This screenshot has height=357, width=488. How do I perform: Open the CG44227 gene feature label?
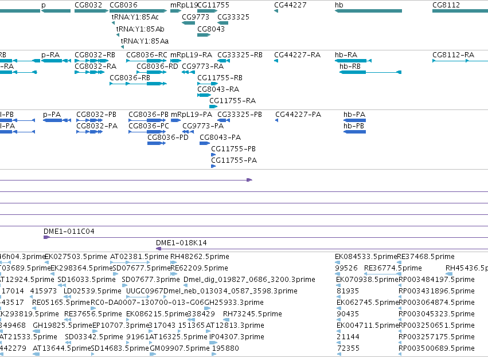click(290, 5)
